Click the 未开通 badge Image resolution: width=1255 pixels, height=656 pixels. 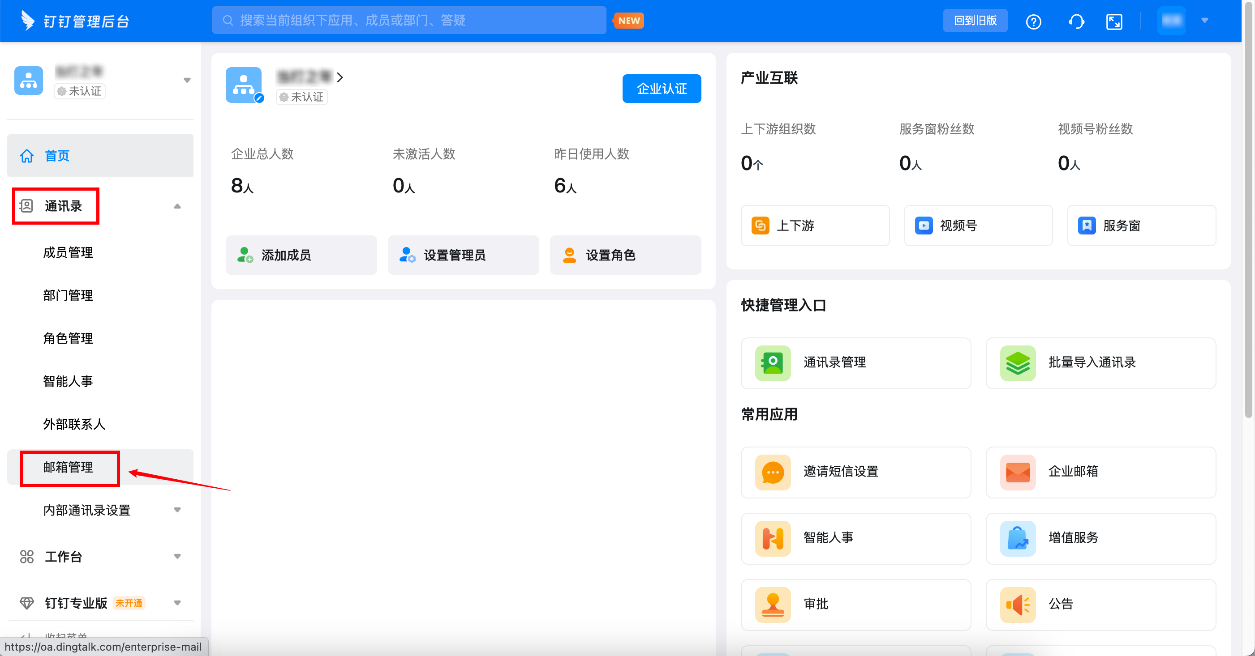click(x=129, y=603)
